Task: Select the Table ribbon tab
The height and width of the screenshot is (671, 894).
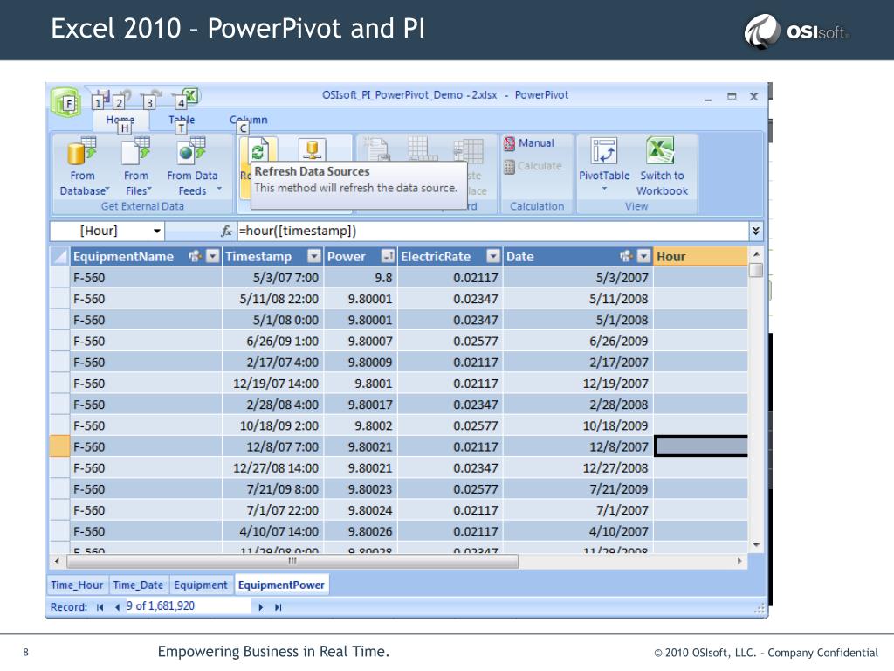Action: point(182,121)
